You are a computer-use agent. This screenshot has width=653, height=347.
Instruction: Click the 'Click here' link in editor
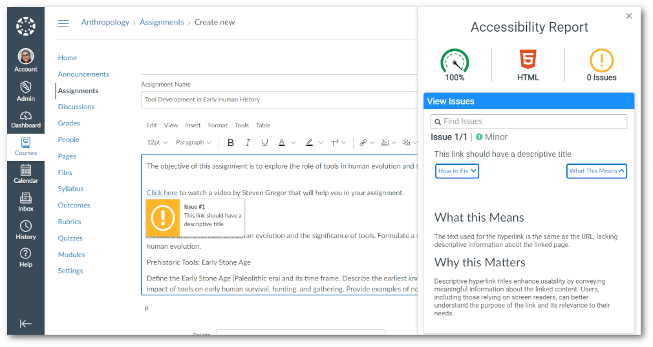(162, 193)
